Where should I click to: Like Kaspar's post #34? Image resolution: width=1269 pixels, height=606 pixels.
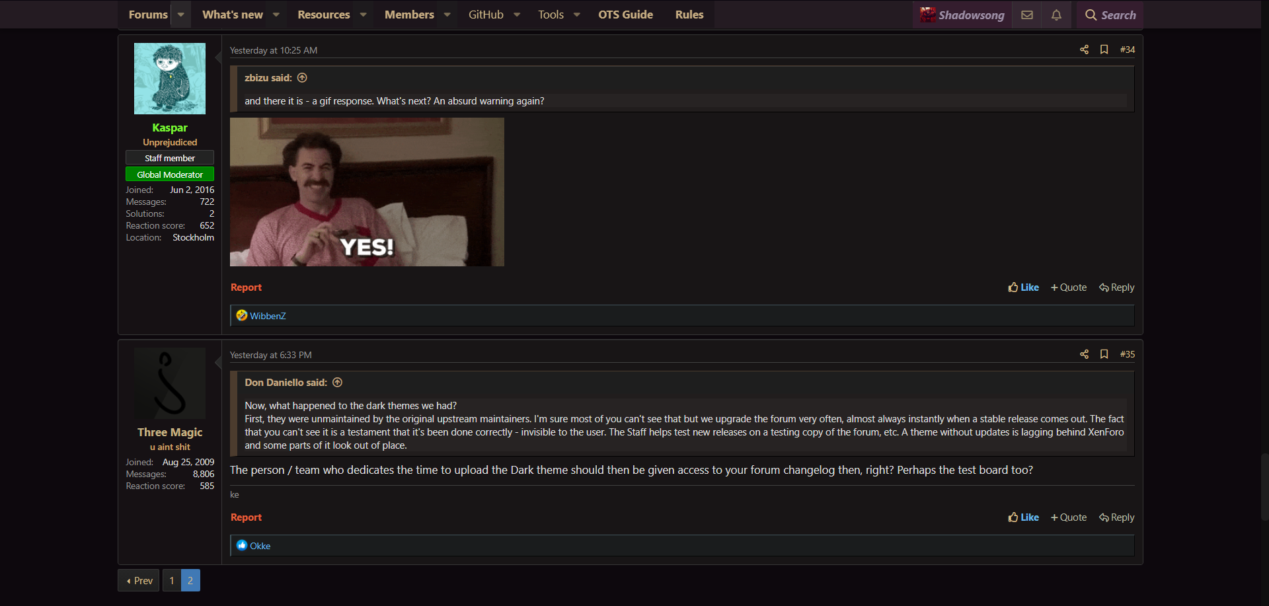pos(1023,287)
